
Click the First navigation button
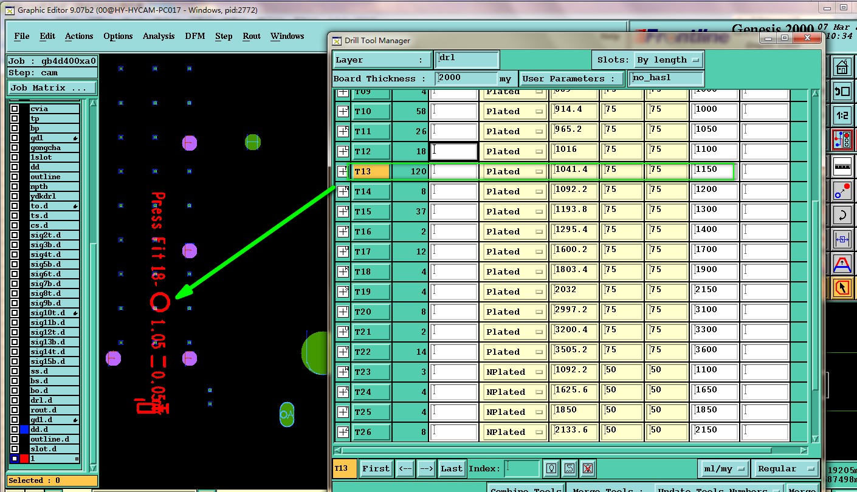[x=376, y=468]
